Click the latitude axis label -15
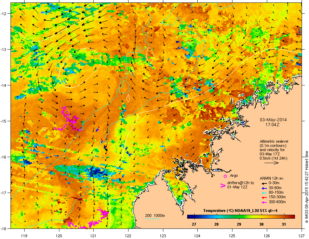Image resolution: width=309 pixels, height=239 pixels. tap(4, 121)
